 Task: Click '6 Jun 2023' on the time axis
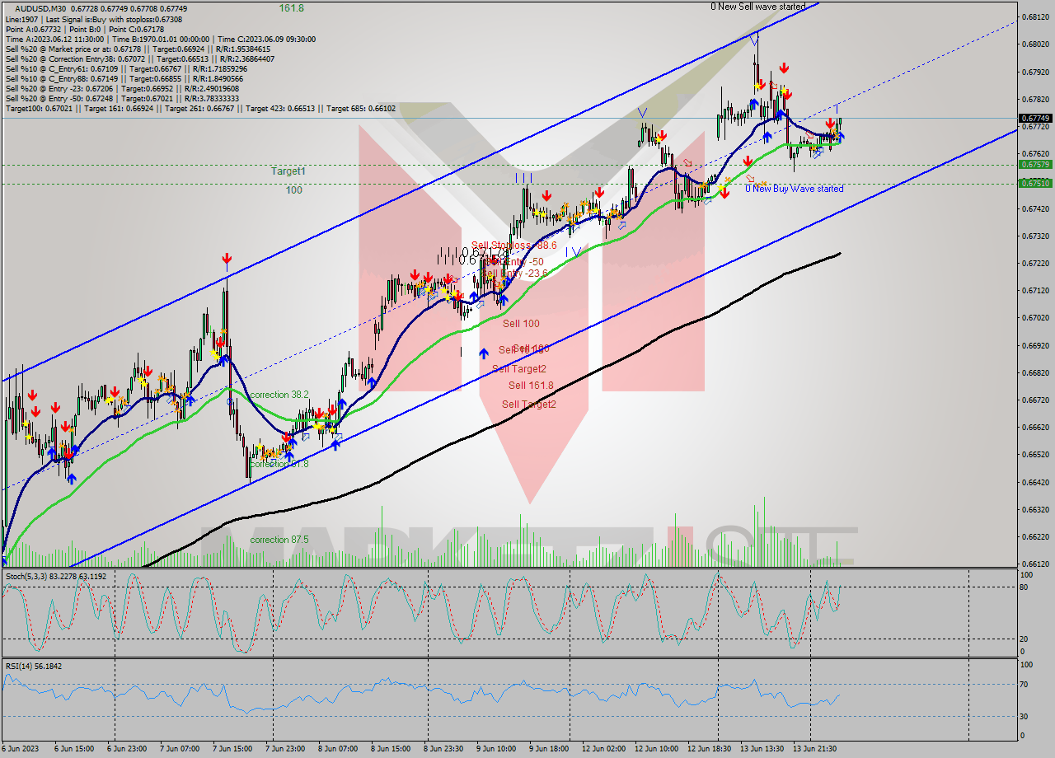point(19,749)
